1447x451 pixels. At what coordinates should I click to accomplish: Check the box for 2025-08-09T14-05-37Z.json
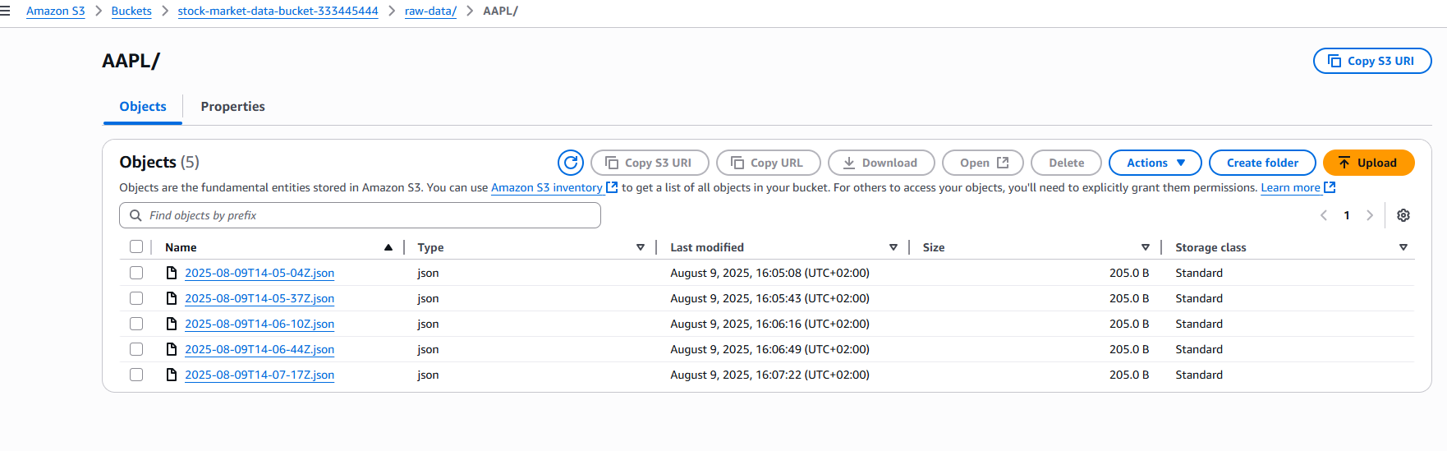coord(136,298)
